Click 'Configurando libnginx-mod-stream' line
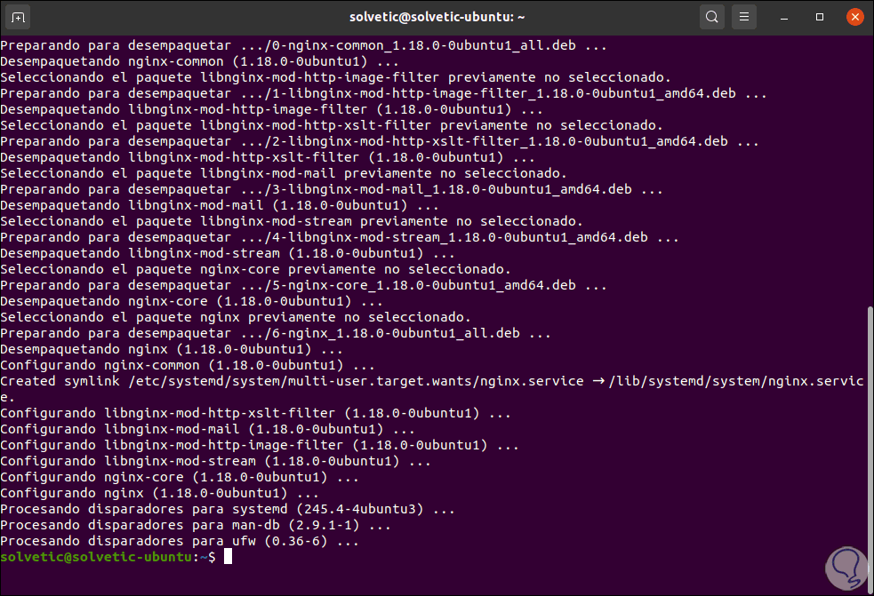Image resolution: width=874 pixels, height=596 pixels. click(216, 461)
